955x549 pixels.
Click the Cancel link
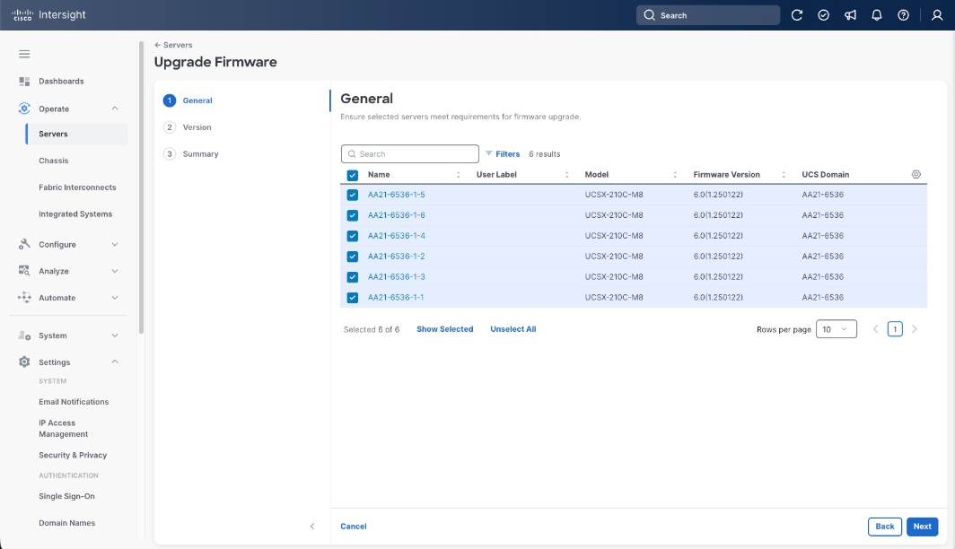[354, 527]
